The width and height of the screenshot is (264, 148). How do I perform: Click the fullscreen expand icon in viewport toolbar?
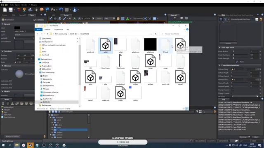point(150,18)
